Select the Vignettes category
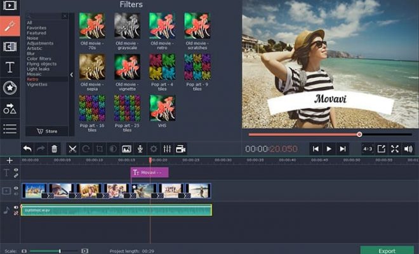Image resolution: width=419 pixels, height=254 pixels. [37, 84]
